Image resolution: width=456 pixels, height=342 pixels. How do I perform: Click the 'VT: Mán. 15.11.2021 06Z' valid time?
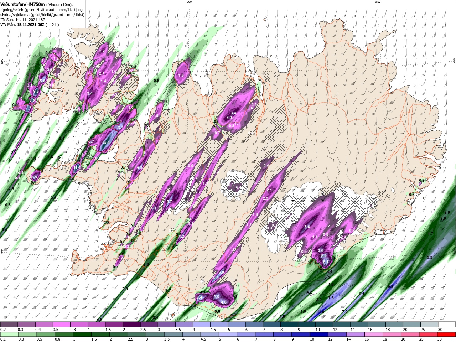22,25
